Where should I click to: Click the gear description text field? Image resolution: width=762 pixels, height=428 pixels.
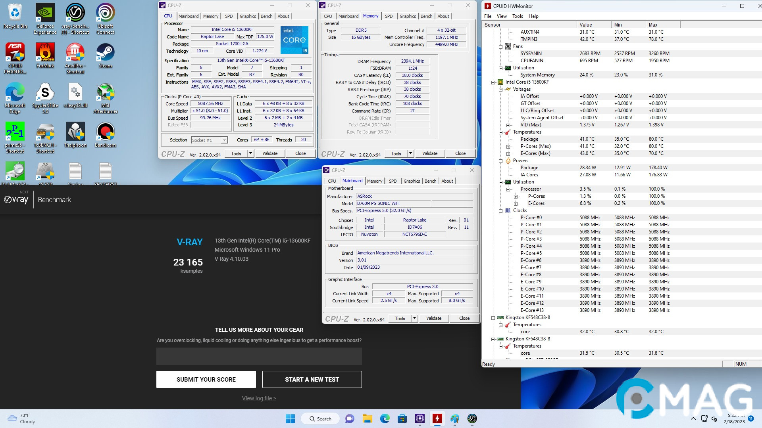tap(259, 356)
